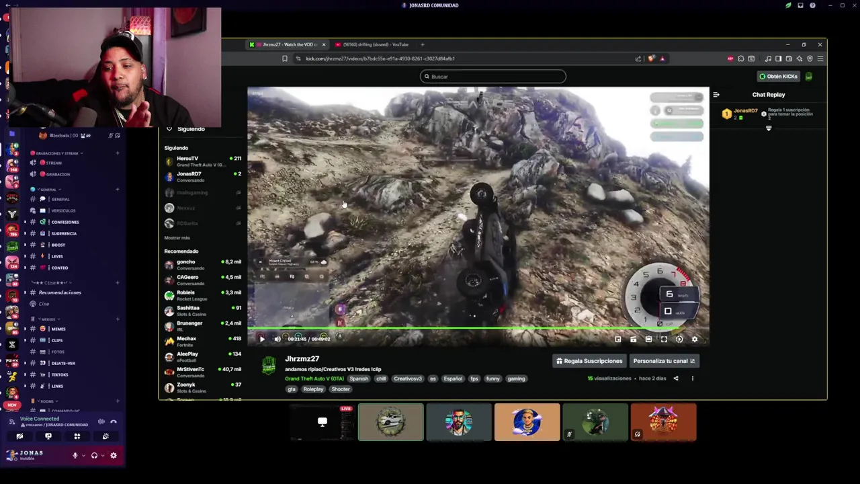Image resolution: width=860 pixels, height=484 pixels.
Task: Click the Buscar search field
Action: tap(493, 77)
